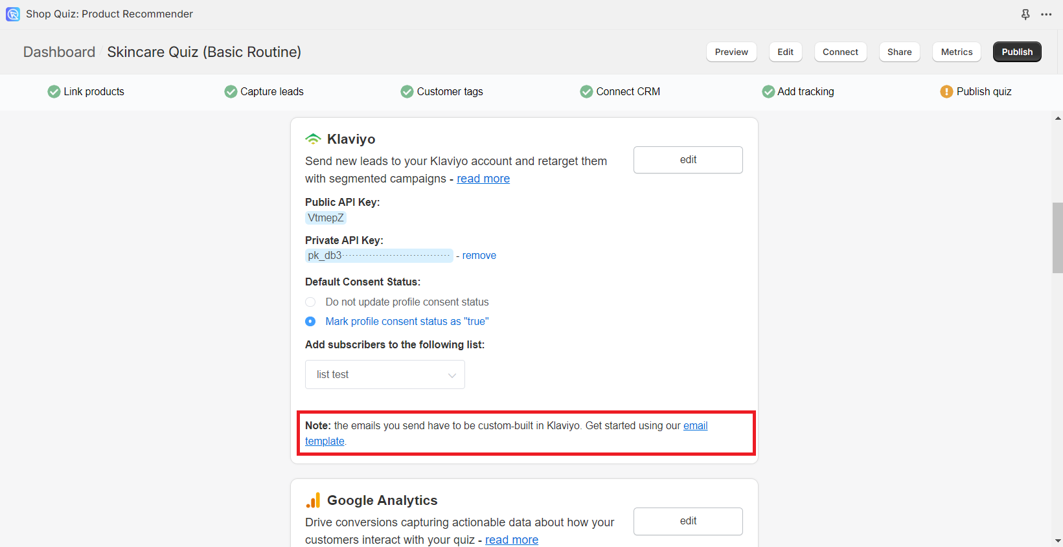Click the Connect CRM green checkmark icon
Viewport: 1063px width, 547px height.
[x=586, y=92]
